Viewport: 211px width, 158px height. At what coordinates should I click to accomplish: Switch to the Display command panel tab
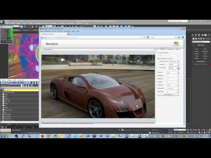(206, 35)
